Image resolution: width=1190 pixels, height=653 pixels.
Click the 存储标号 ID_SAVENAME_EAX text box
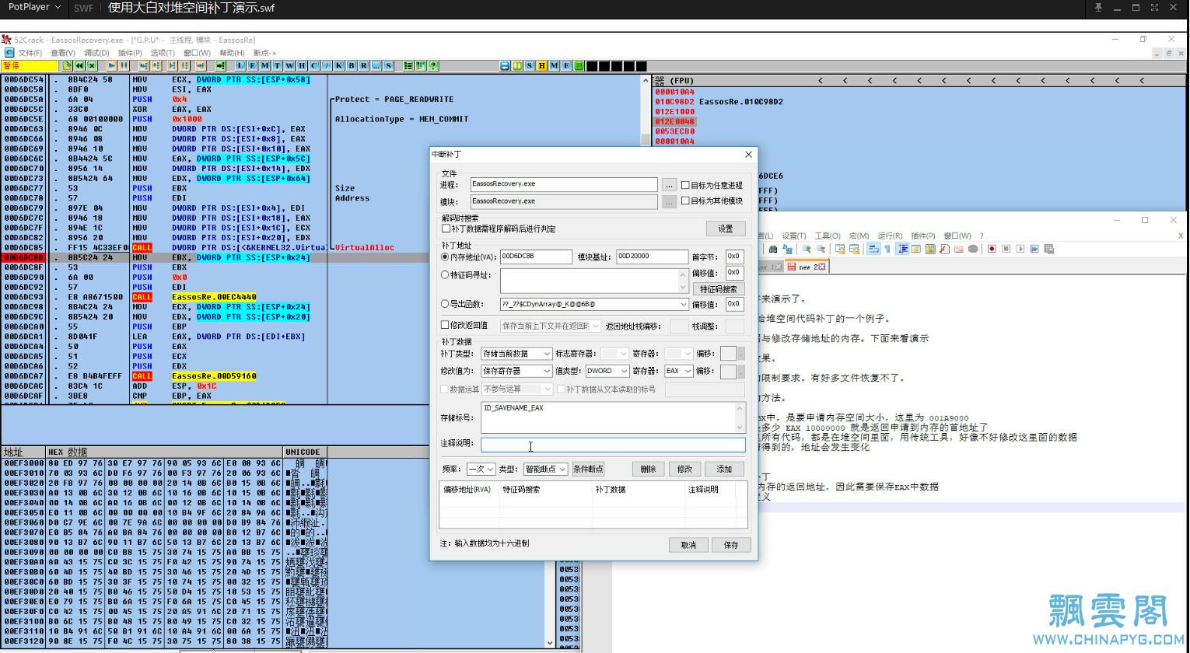613,417
